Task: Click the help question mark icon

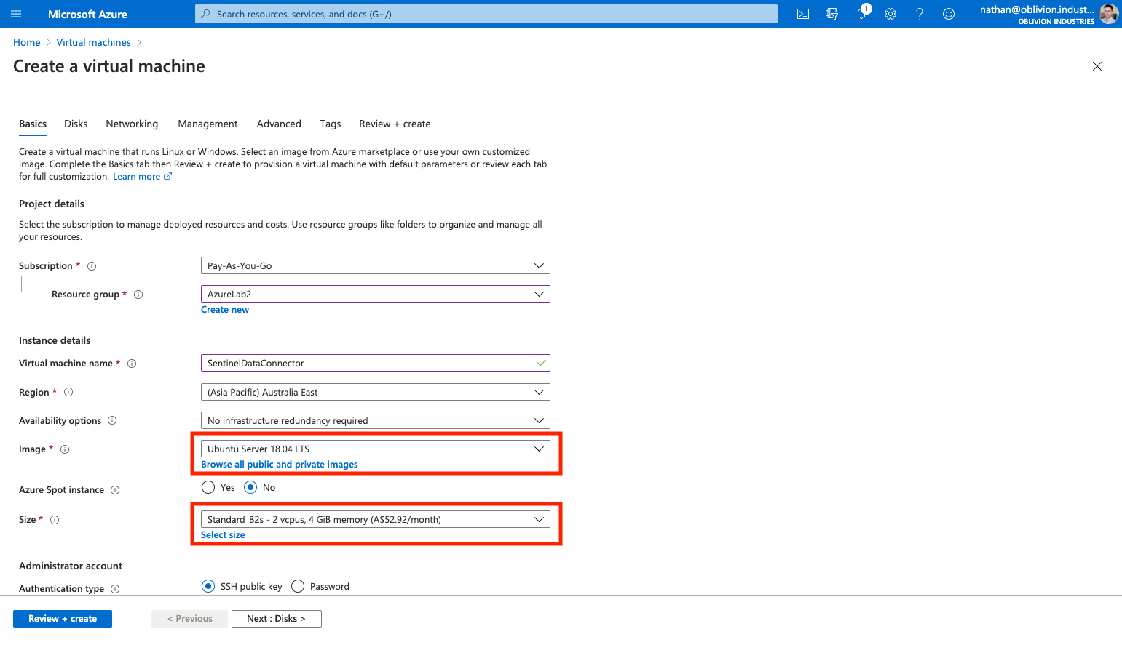Action: coord(920,14)
